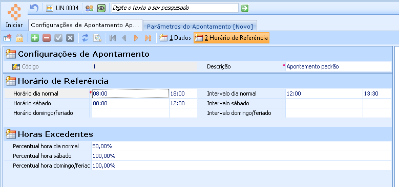Select the UN 0004 unit selector
The height and width of the screenshot is (187, 399).
[x=62, y=8]
